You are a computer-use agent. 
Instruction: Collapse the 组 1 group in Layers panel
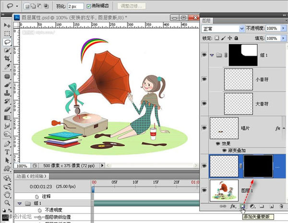click(213, 55)
